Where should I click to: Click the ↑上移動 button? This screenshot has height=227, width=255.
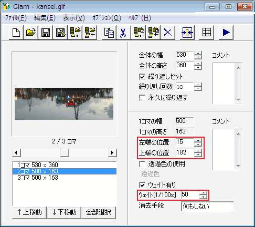click(x=29, y=212)
